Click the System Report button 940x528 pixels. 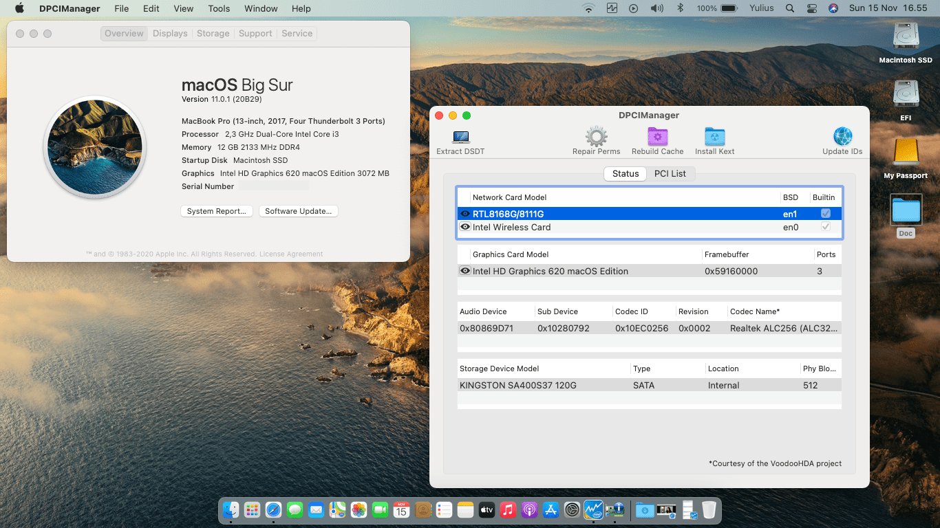tap(216, 211)
